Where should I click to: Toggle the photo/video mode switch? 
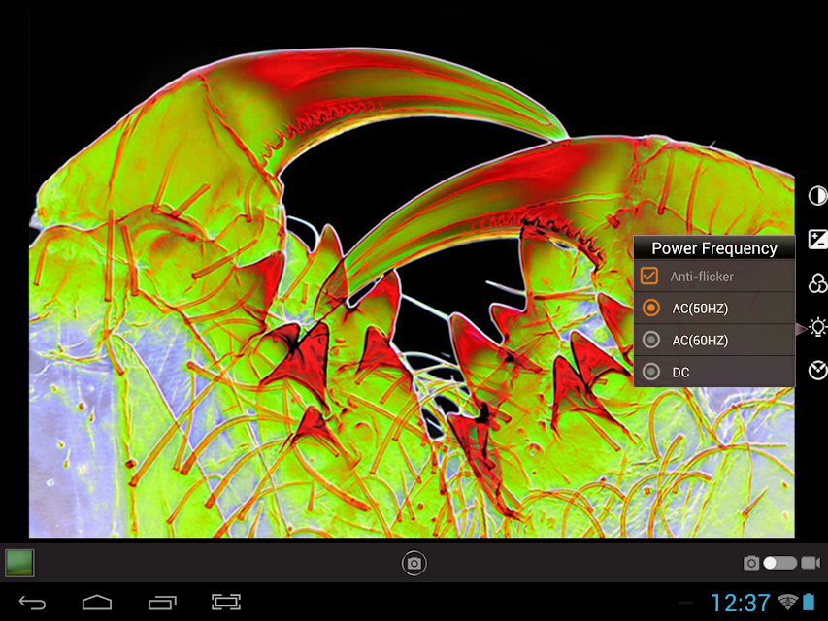click(779, 563)
